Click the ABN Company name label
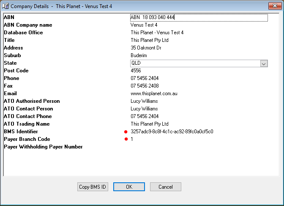The width and height of the screenshot is (284, 206). 28,25
